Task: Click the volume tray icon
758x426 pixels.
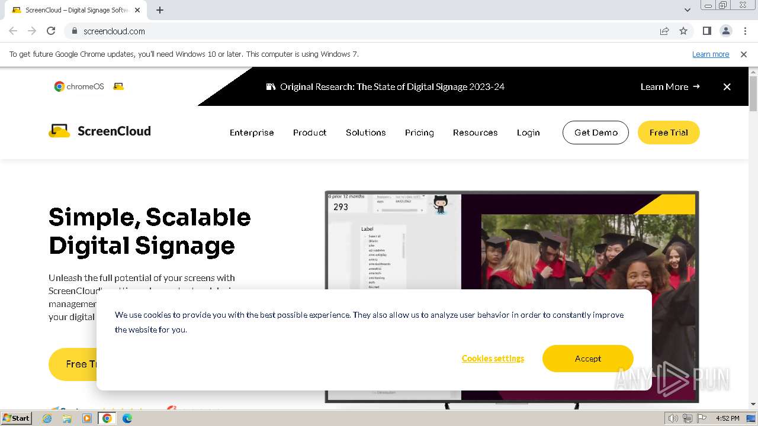Action: point(673,418)
